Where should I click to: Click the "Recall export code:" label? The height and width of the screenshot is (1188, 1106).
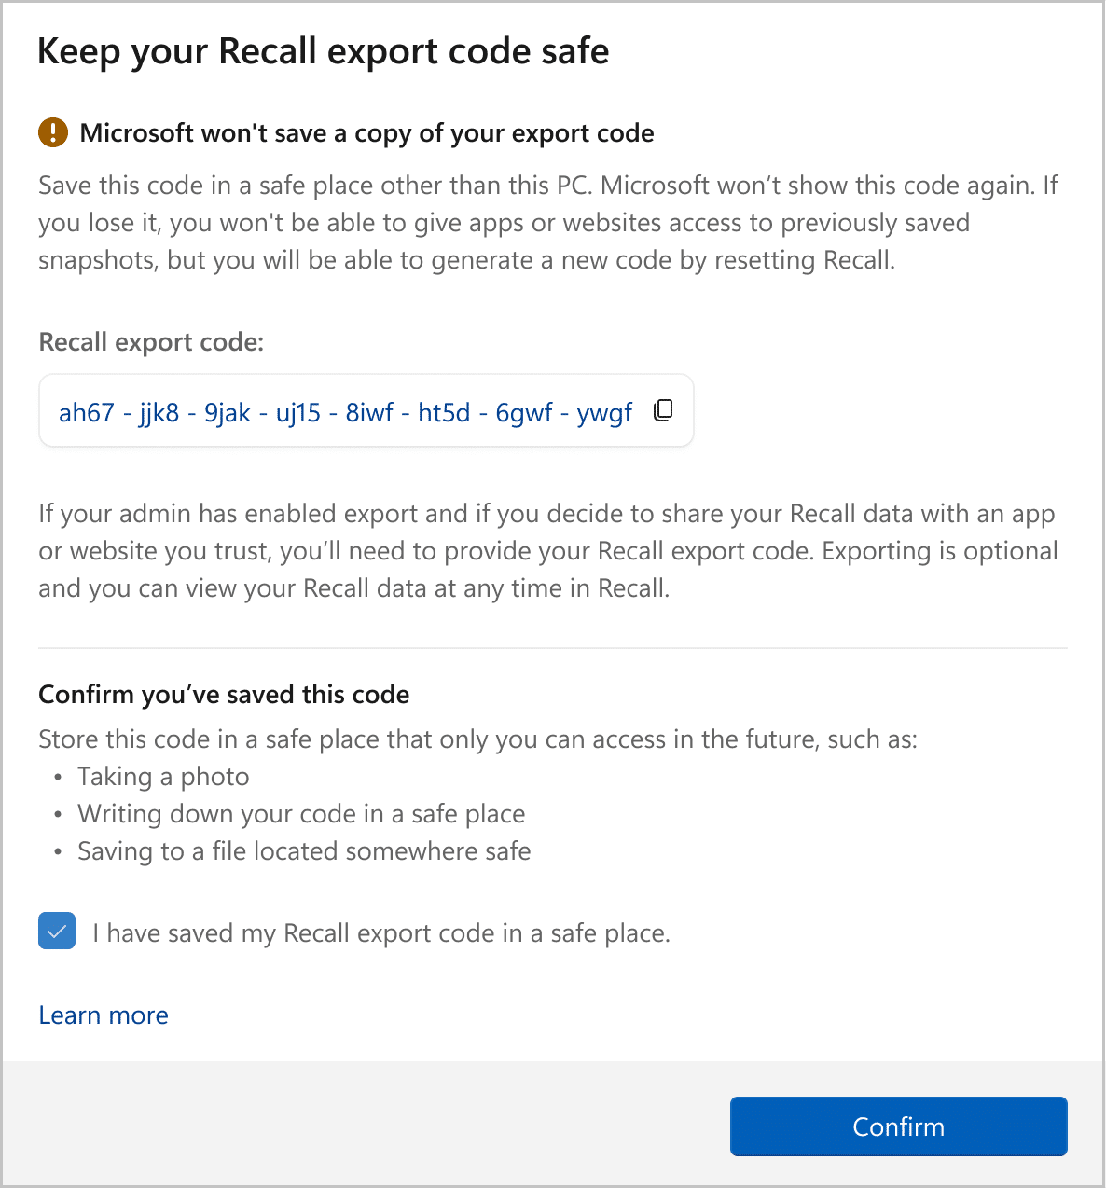click(151, 342)
